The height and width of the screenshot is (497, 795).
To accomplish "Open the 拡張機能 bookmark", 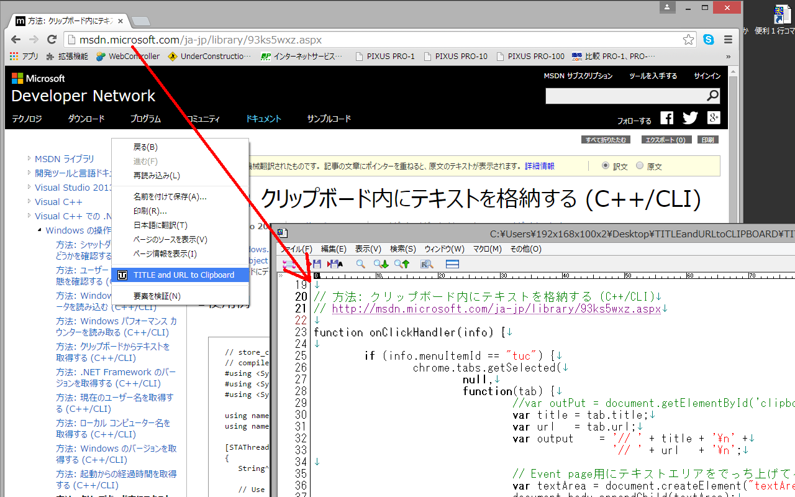I will click(67, 56).
